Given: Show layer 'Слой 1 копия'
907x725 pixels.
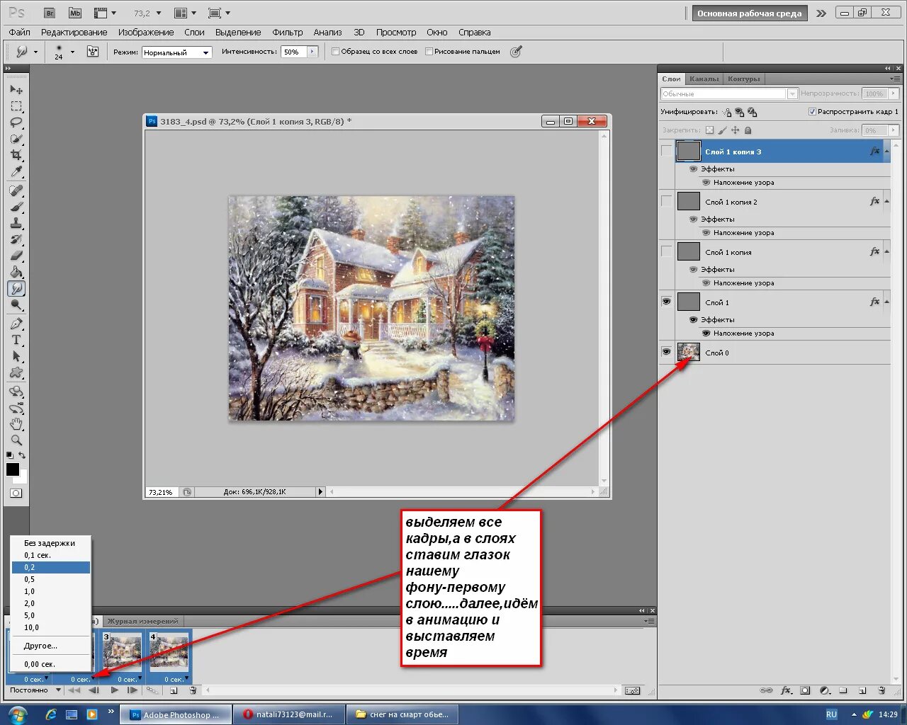Looking at the screenshot, I should [x=666, y=251].
